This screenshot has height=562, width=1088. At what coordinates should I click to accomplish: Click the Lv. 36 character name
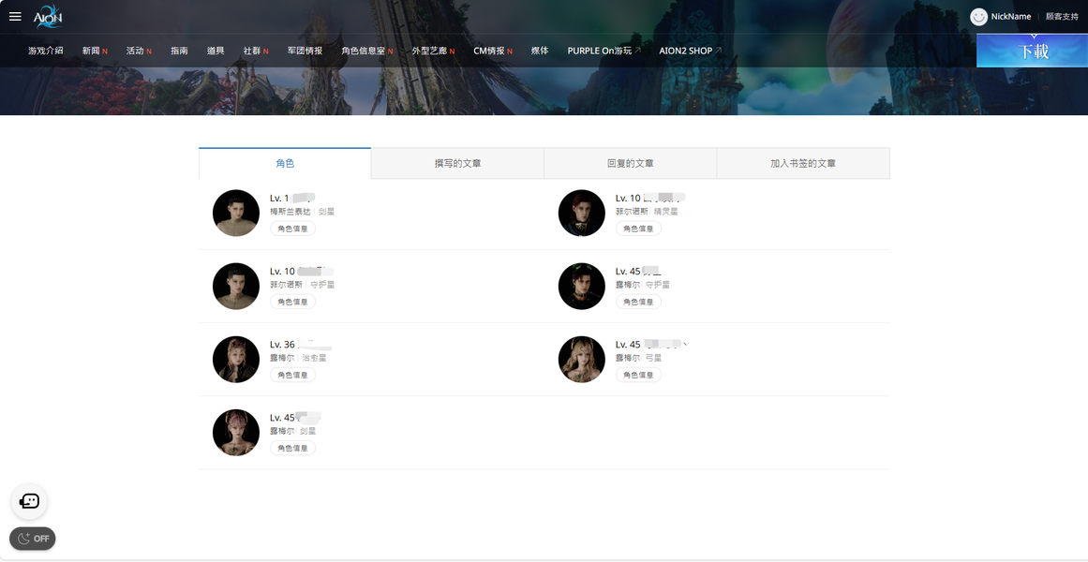pyautogui.click(x=301, y=344)
